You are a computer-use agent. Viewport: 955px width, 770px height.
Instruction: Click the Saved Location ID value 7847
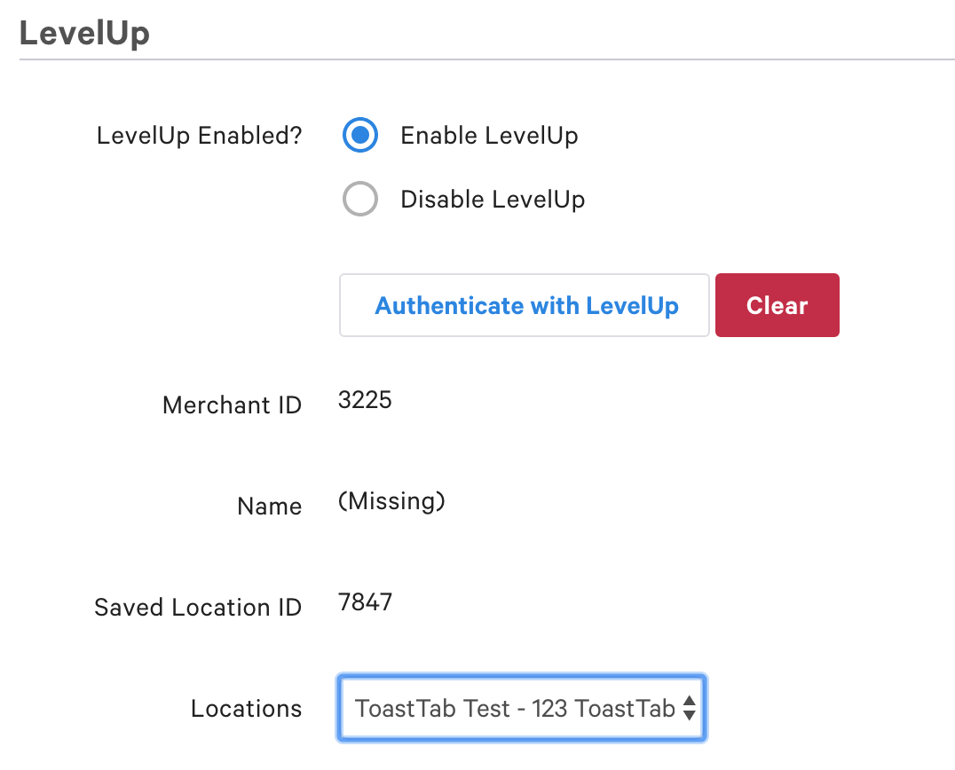[x=365, y=604]
